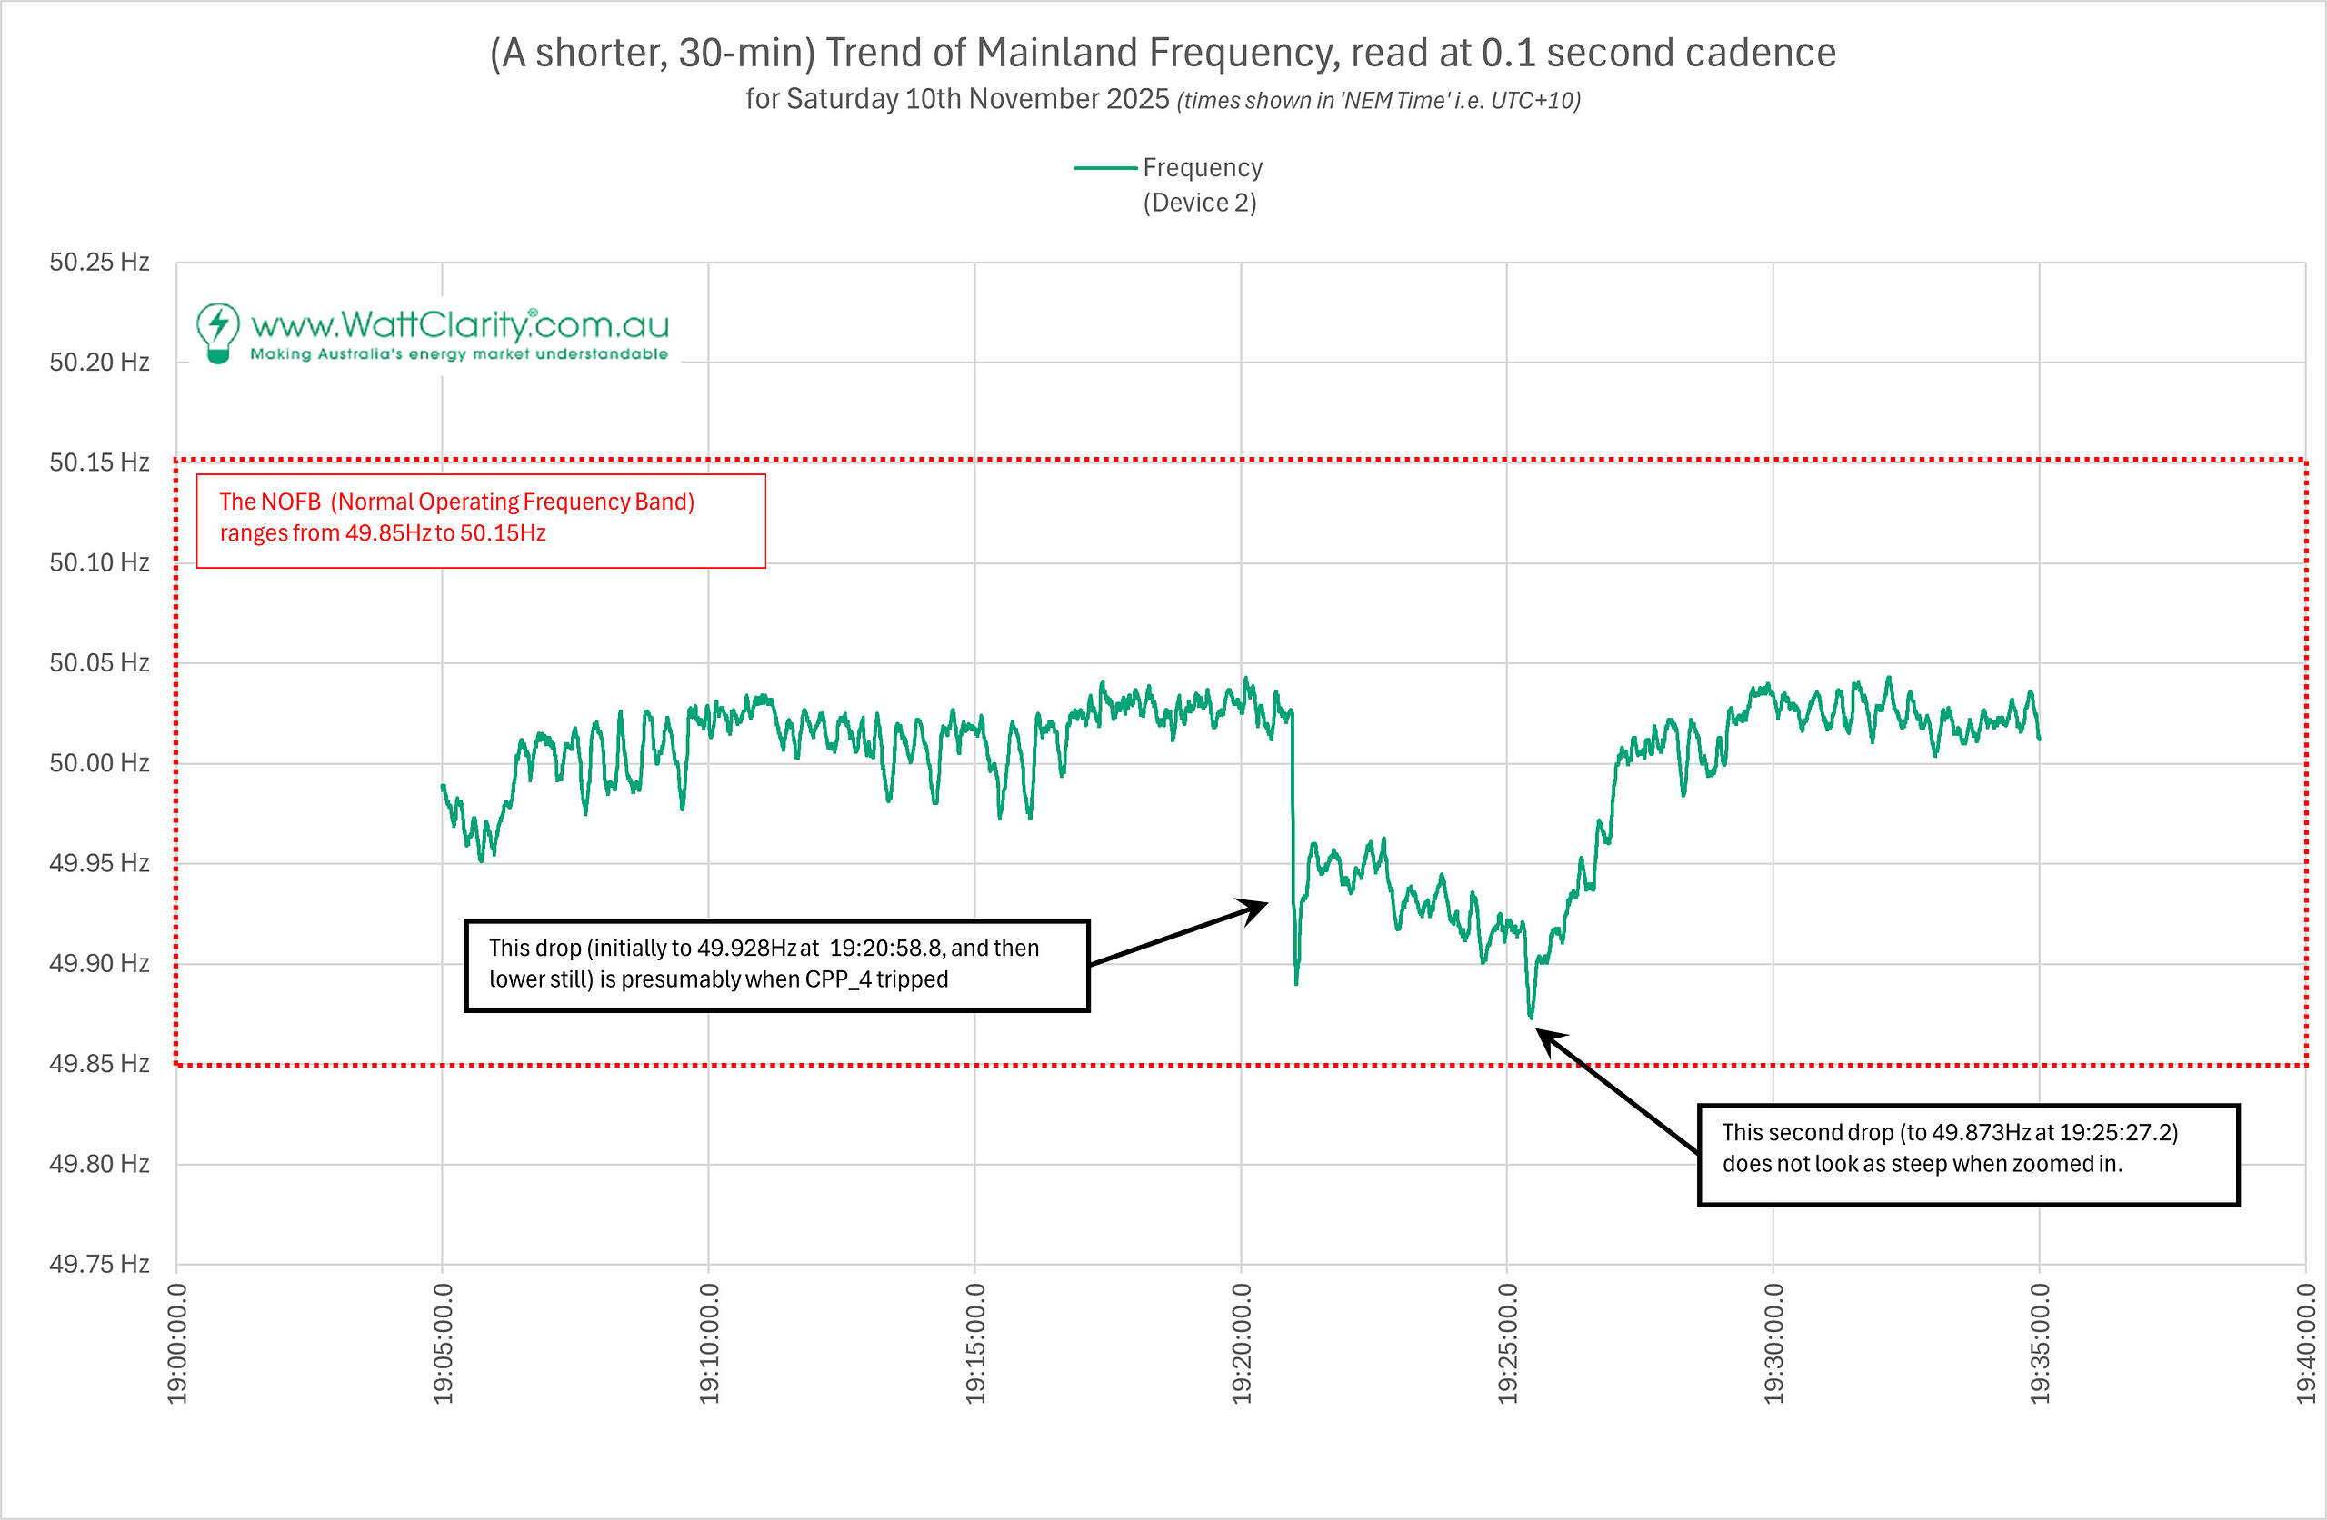Click the 19:35:00.0 x-axis time label
Viewport: 2327px width, 1520px height.
pos(2040,1344)
